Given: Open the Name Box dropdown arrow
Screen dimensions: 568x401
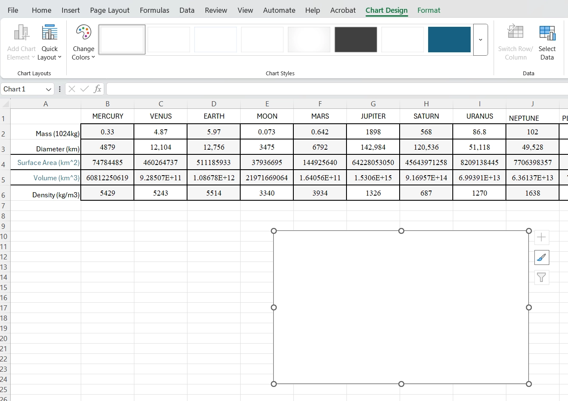Looking at the screenshot, I should tap(48, 89).
